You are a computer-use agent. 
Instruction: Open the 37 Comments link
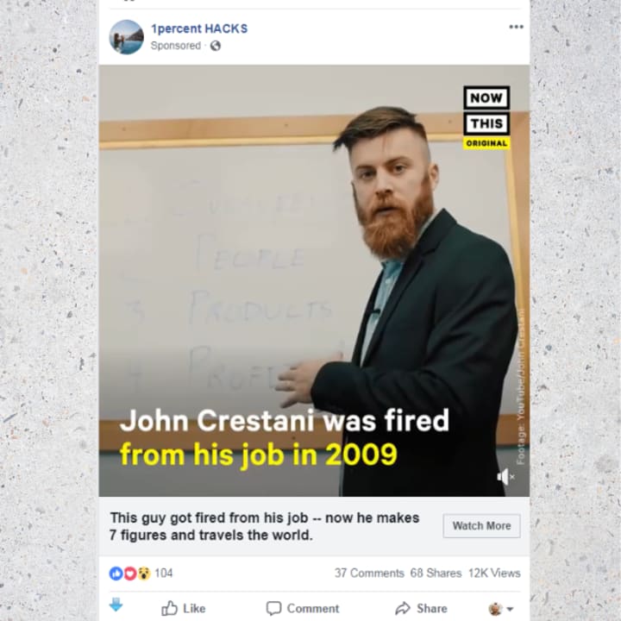tap(369, 573)
